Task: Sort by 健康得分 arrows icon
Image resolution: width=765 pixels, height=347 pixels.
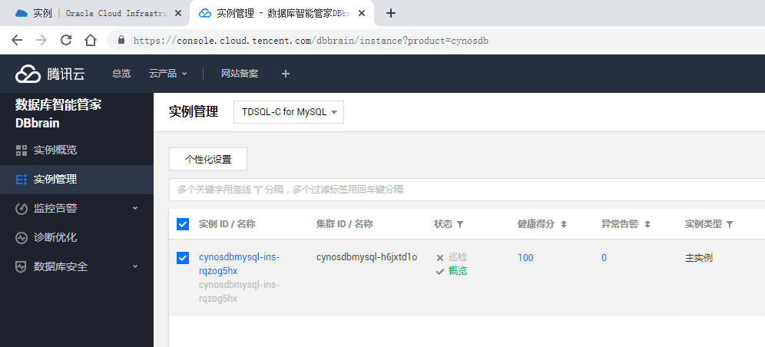Action: click(x=564, y=224)
